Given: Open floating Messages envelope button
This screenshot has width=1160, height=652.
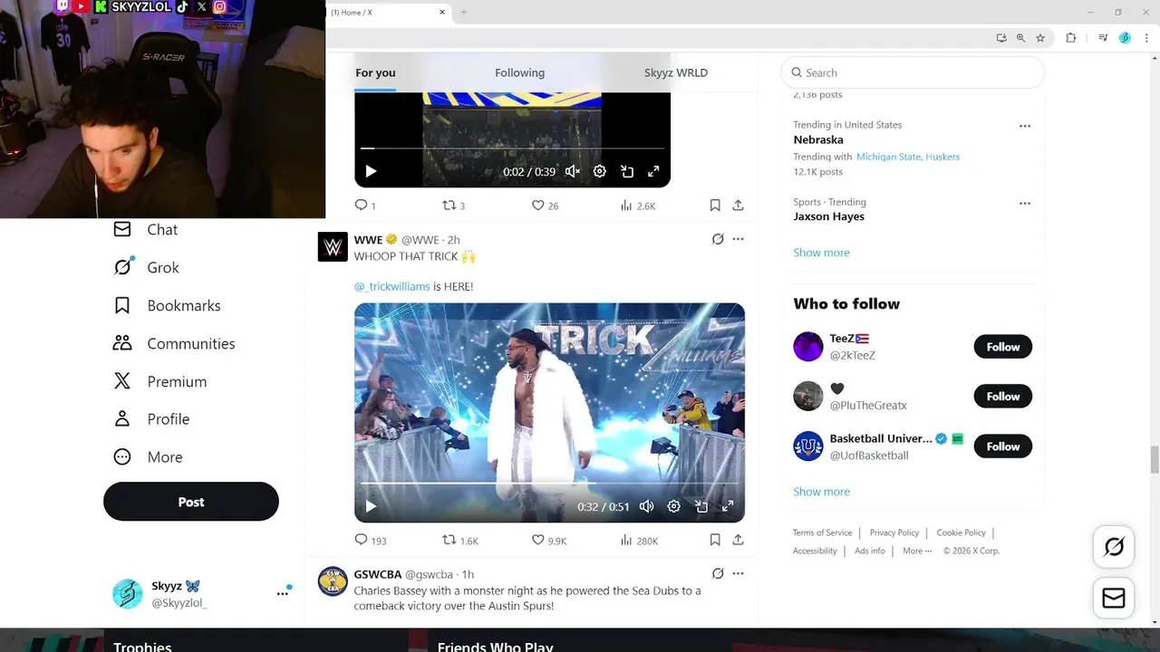Looking at the screenshot, I should (1114, 598).
